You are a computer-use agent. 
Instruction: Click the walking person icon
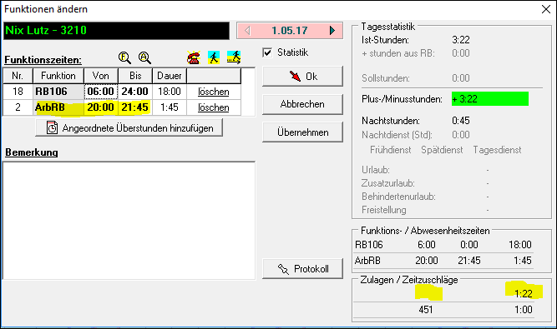(x=214, y=57)
